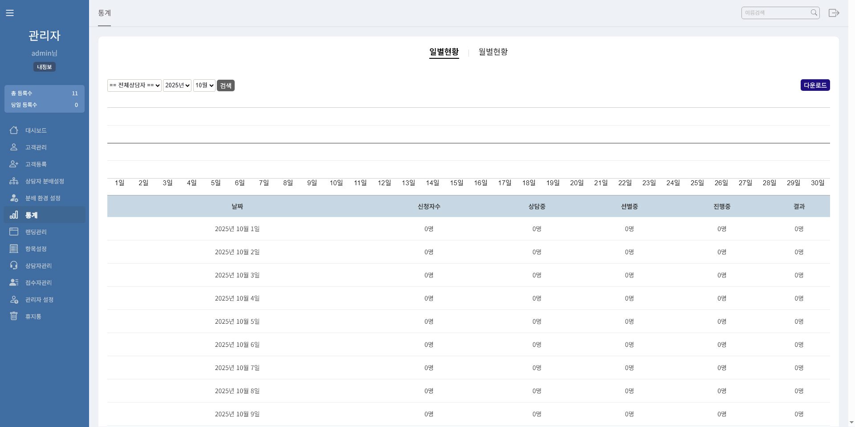Click the logout icon in header
The width and height of the screenshot is (855, 427).
point(834,13)
